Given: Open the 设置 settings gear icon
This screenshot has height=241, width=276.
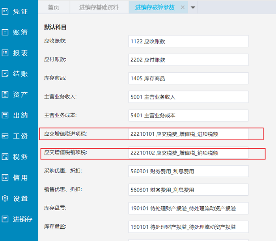Looking at the screenshot, I should point(5,198).
